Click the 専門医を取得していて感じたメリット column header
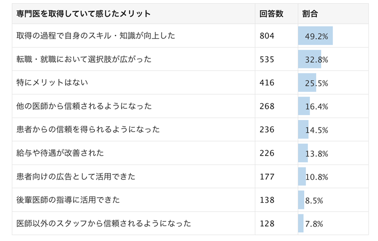Viewport: 378px width, 241px height. (x=84, y=14)
